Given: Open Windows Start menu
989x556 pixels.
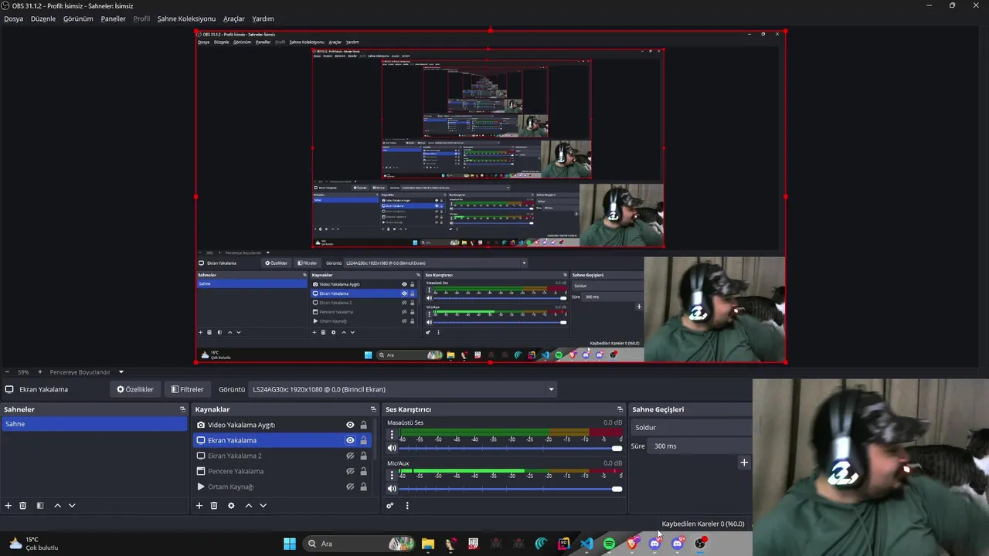Looking at the screenshot, I should coord(290,544).
